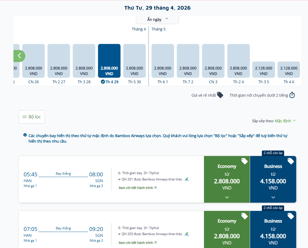Click the filter sliders icon in Bộ lọc
308x248 pixels.
24,117
